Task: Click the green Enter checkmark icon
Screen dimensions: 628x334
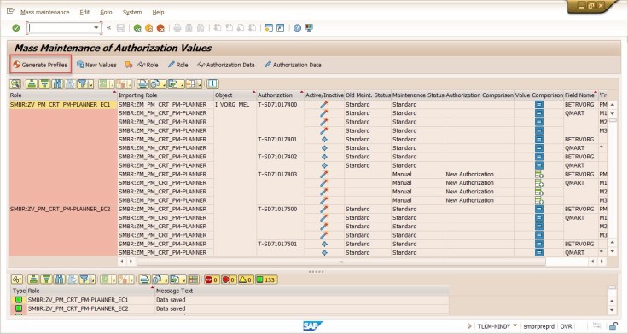Action: click(16, 27)
